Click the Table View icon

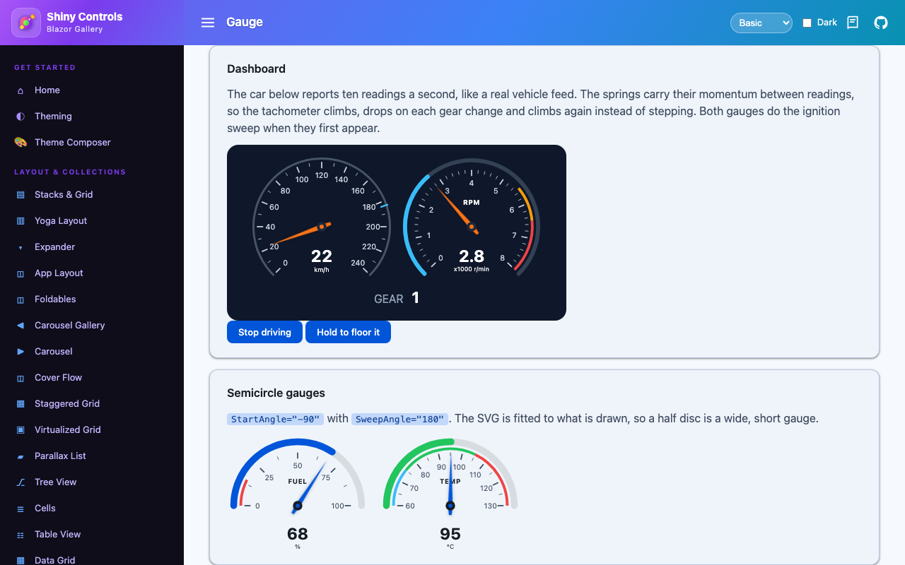click(21, 535)
